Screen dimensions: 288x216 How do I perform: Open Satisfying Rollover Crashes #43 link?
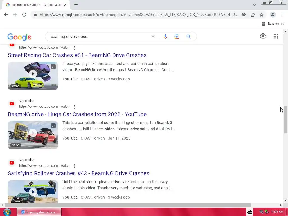(79, 173)
